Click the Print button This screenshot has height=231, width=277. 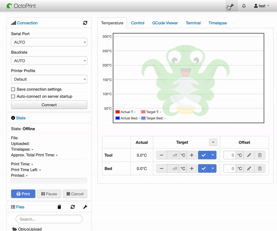tap(23, 194)
